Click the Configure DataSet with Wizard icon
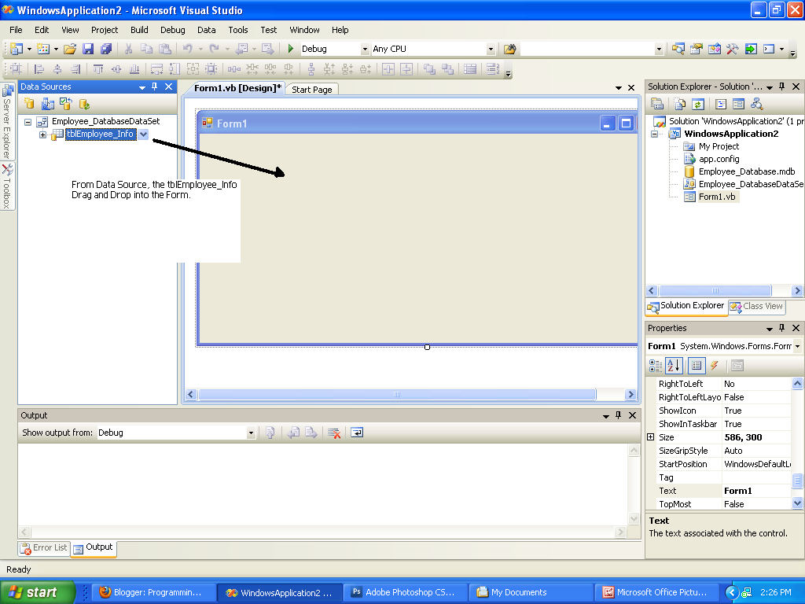The image size is (805, 604). click(66, 104)
